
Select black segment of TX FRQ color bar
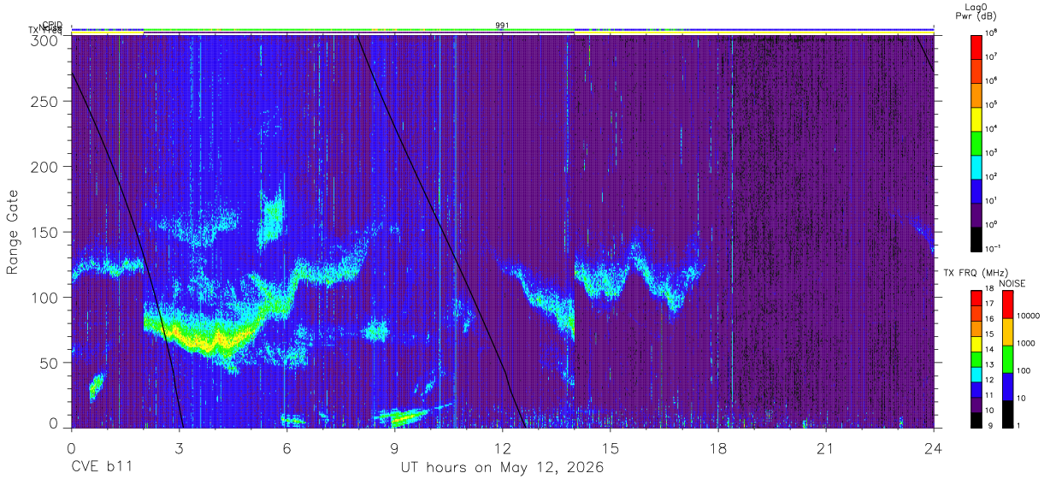(976, 420)
